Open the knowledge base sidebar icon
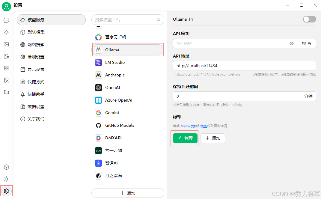The width and height of the screenshot is (321, 199). click(6, 80)
